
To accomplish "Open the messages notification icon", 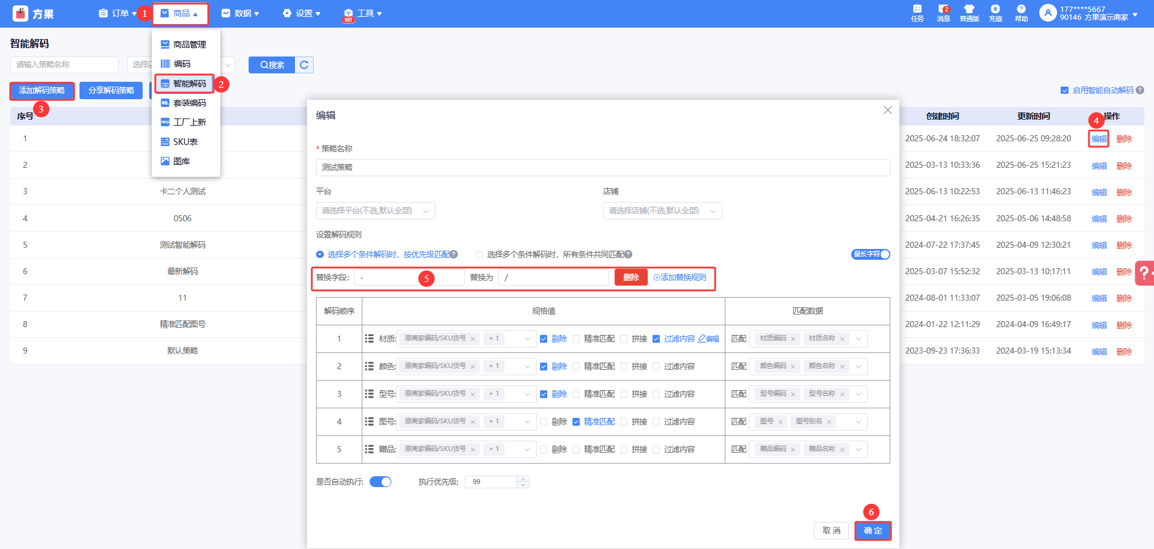I will [x=943, y=13].
